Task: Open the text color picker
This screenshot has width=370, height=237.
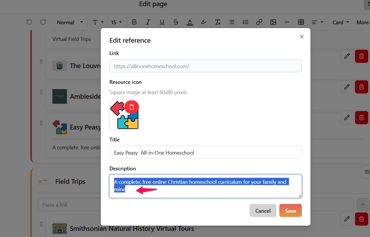Action: pos(190,22)
